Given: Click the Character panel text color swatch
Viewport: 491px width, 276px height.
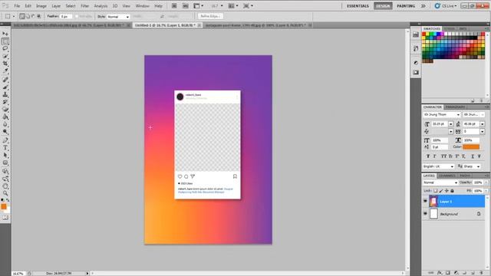Looking at the screenshot, I should tap(471, 146).
